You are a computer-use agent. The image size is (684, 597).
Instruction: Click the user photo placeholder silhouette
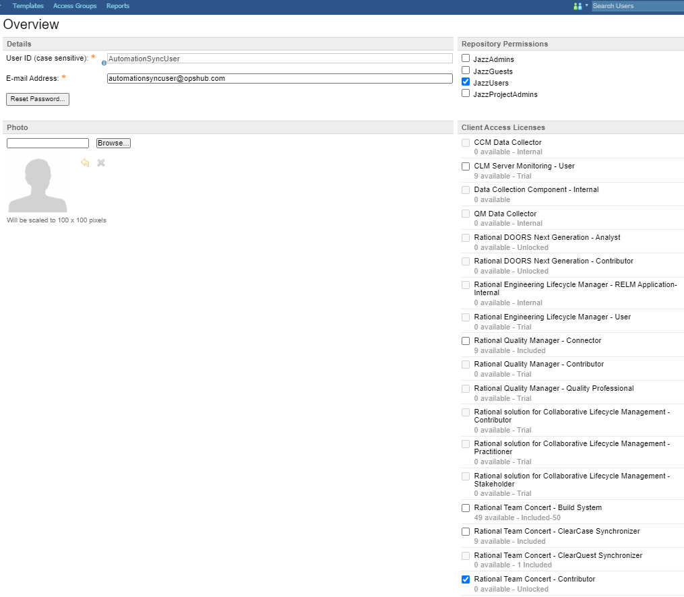click(x=37, y=184)
